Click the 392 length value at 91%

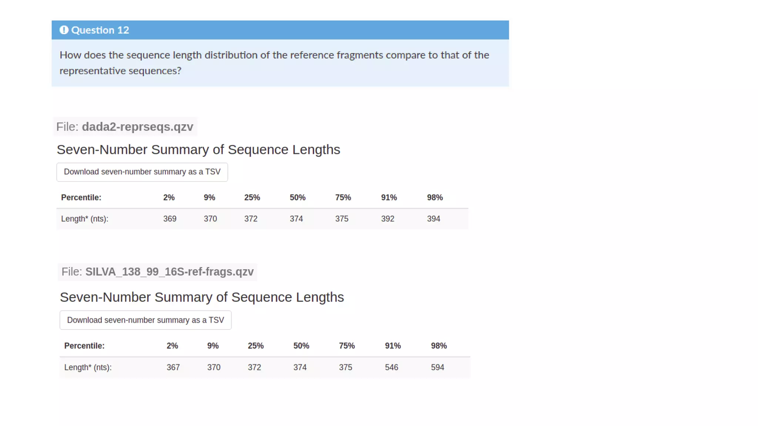(x=388, y=219)
